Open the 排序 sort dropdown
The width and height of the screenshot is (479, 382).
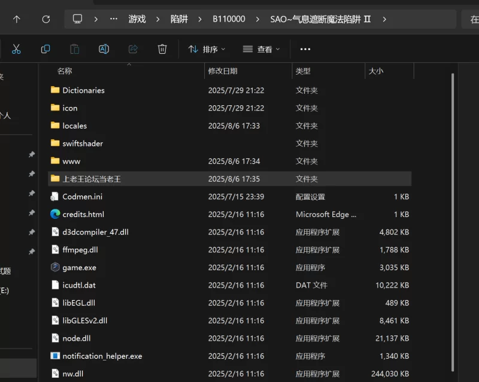[207, 49]
